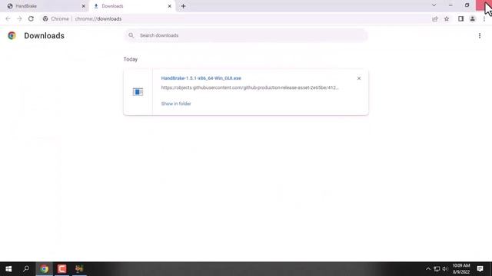Open the tab search chevron
The image size is (492, 276).
click(x=434, y=5)
